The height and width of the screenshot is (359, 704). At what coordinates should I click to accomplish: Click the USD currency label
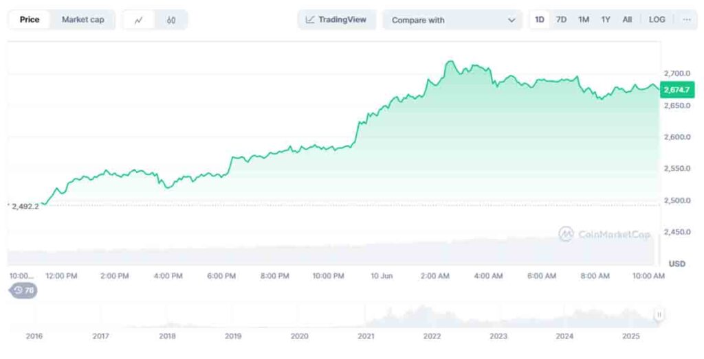677,264
